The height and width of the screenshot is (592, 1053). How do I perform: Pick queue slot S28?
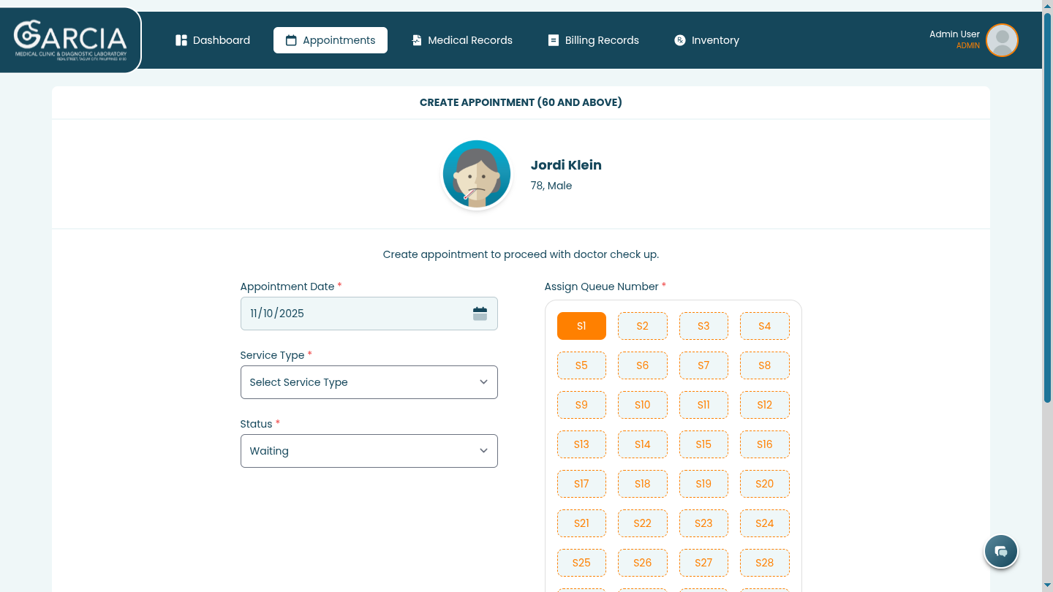coord(764,563)
